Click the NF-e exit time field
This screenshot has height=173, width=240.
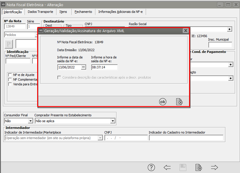104,67
